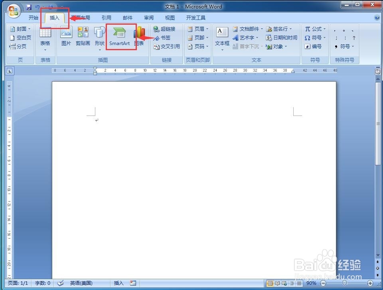Insert a picture (图片)
Image resolution: width=383 pixels, height=290 pixels.
click(66, 37)
